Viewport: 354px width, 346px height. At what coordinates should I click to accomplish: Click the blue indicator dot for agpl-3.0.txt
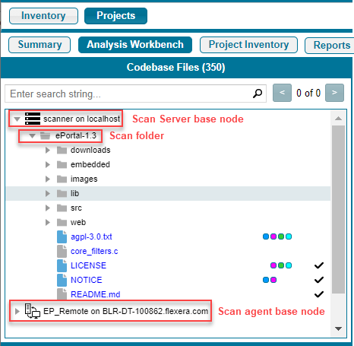pyautogui.click(x=266, y=236)
